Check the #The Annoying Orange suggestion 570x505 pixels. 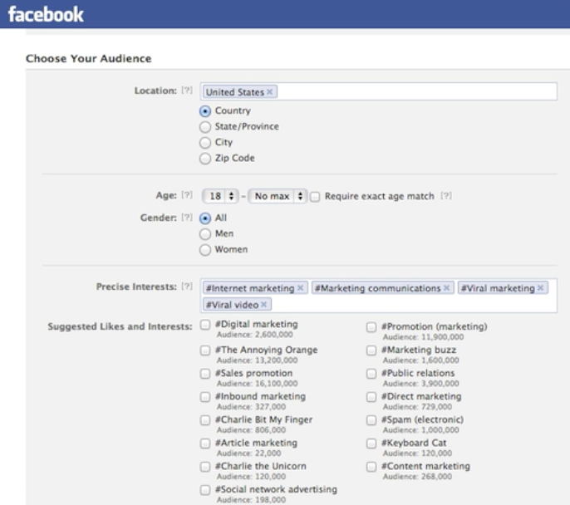(205, 351)
